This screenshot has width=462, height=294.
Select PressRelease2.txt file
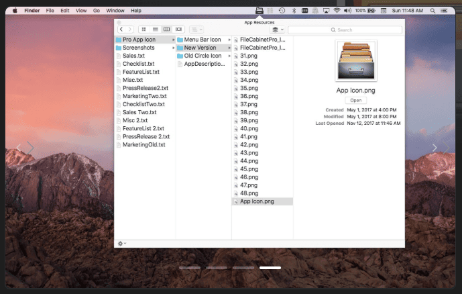(145, 88)
